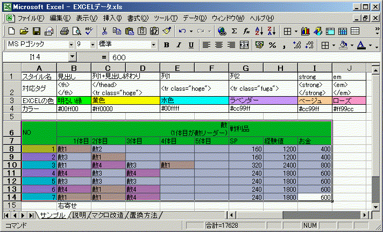
Task: Expand the fill color dropdown arrow
Action: [x=352, y=45]
